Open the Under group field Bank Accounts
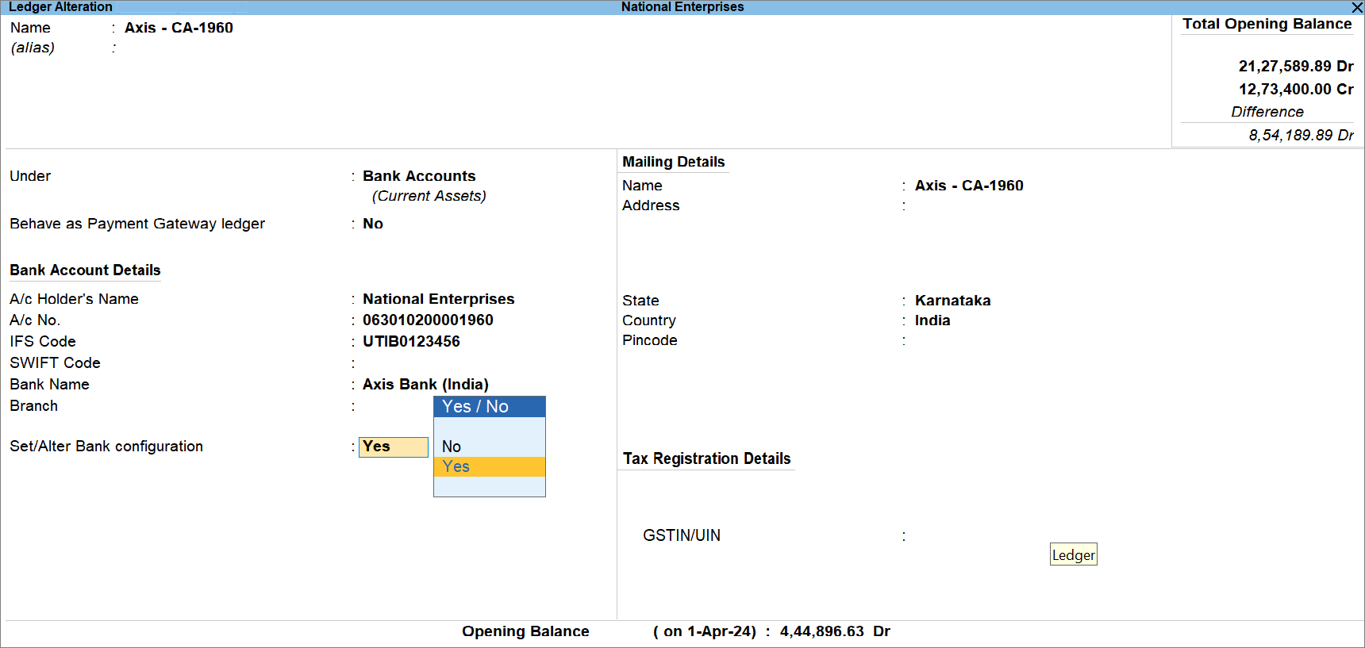The height and width of the screenshot is (648, 1365). point(419,176)
